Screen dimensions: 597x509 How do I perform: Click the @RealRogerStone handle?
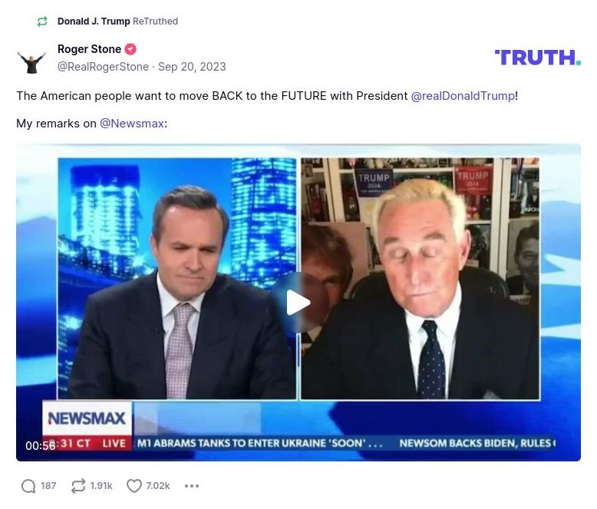pyautogui.click(x=103, y=67)
